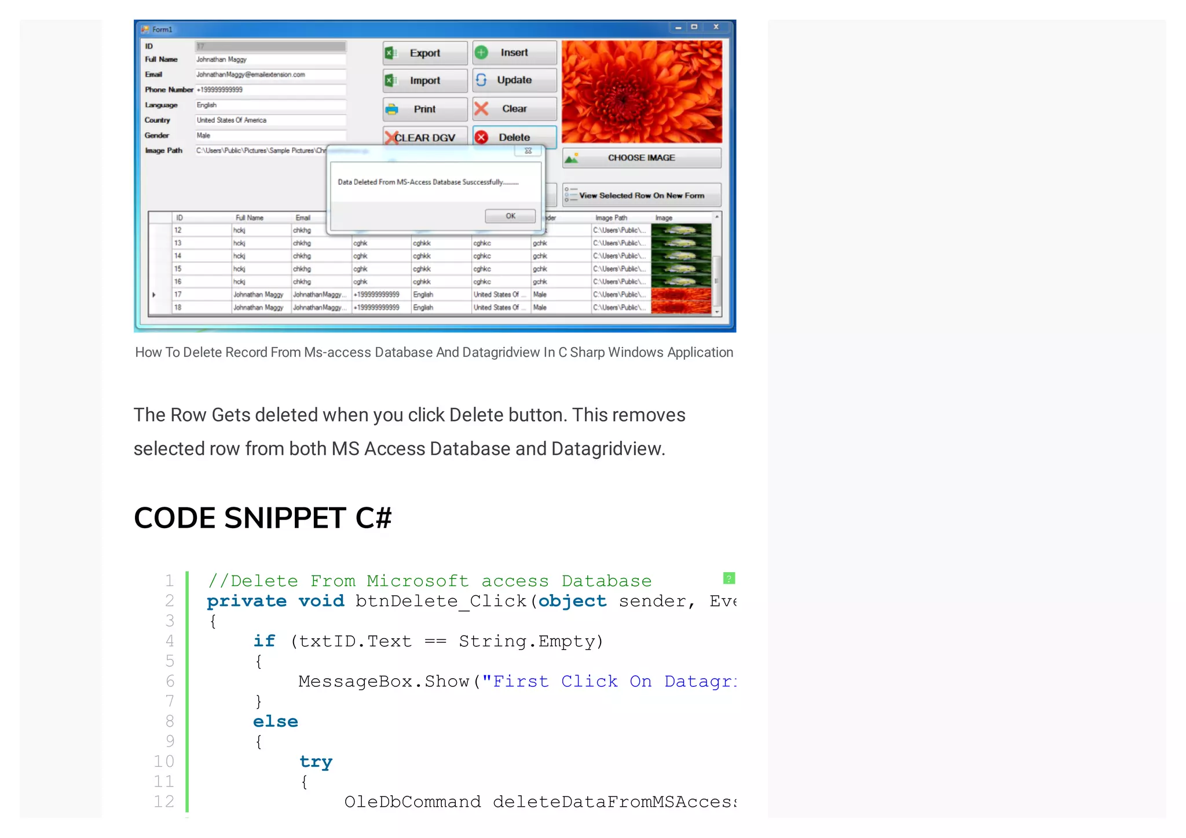Image resolution: width=1186 pixels, height=838 pixels.
Task: Click the Excel icon on Import button
Action: 391,80
